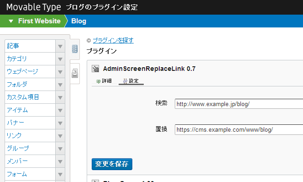Click the 検索 field label

(162, 103)
